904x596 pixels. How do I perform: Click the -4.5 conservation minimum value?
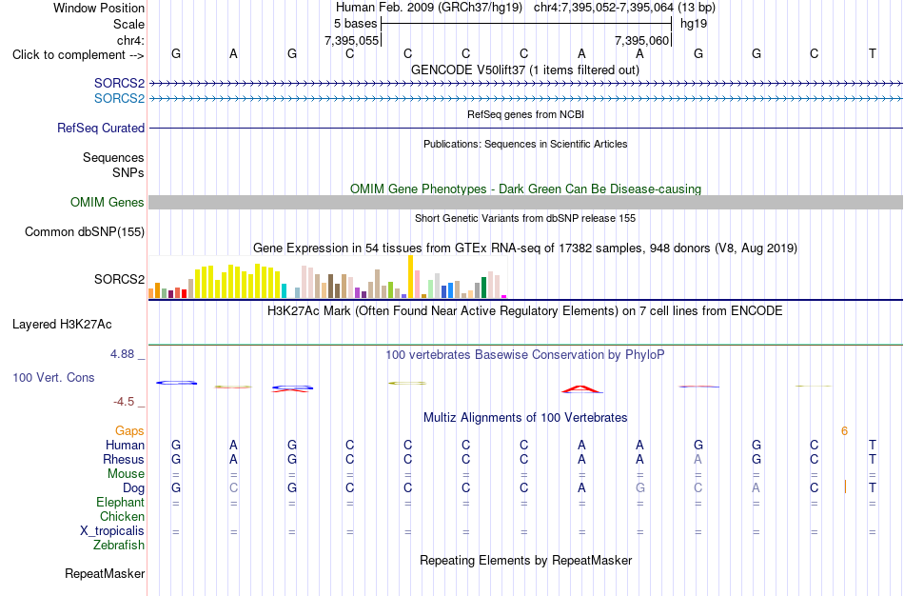(124, 402)
